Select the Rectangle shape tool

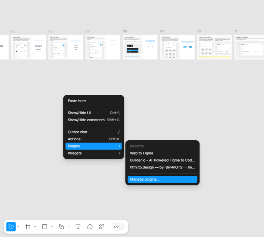(x=44, y=227)
